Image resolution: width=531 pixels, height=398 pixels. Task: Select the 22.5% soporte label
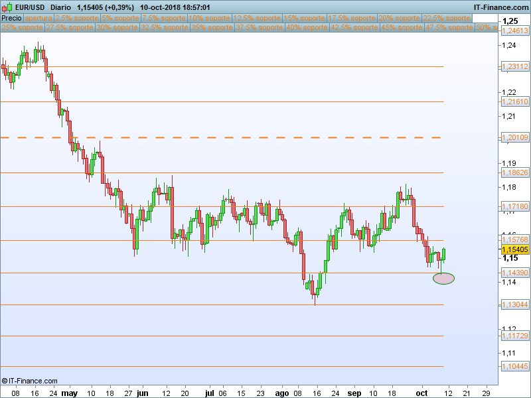coord(446,19)
